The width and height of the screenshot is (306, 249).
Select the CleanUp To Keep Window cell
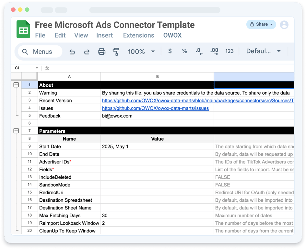[69, 231]
